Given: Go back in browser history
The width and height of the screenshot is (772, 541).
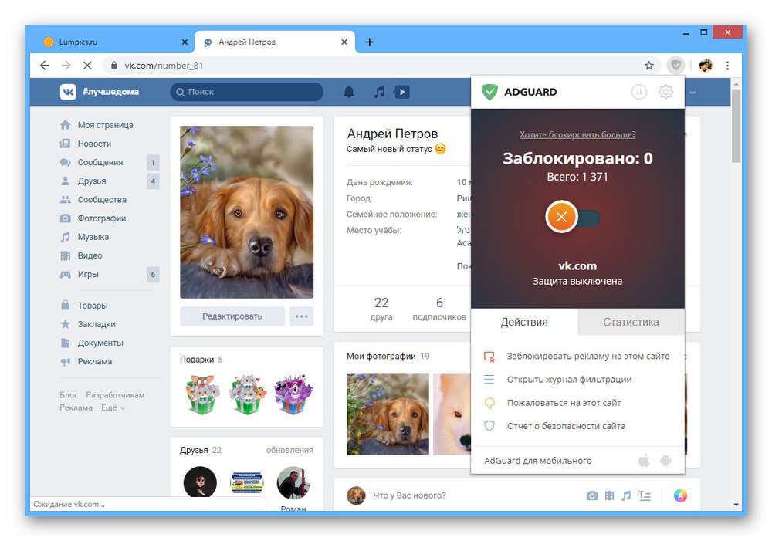Looking at the screenshot, I should (45, 66).
